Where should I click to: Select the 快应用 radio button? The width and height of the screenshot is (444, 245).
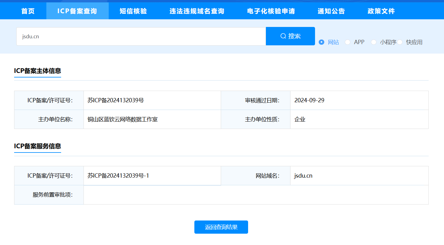pyautogui.click(x=400, y=42)
